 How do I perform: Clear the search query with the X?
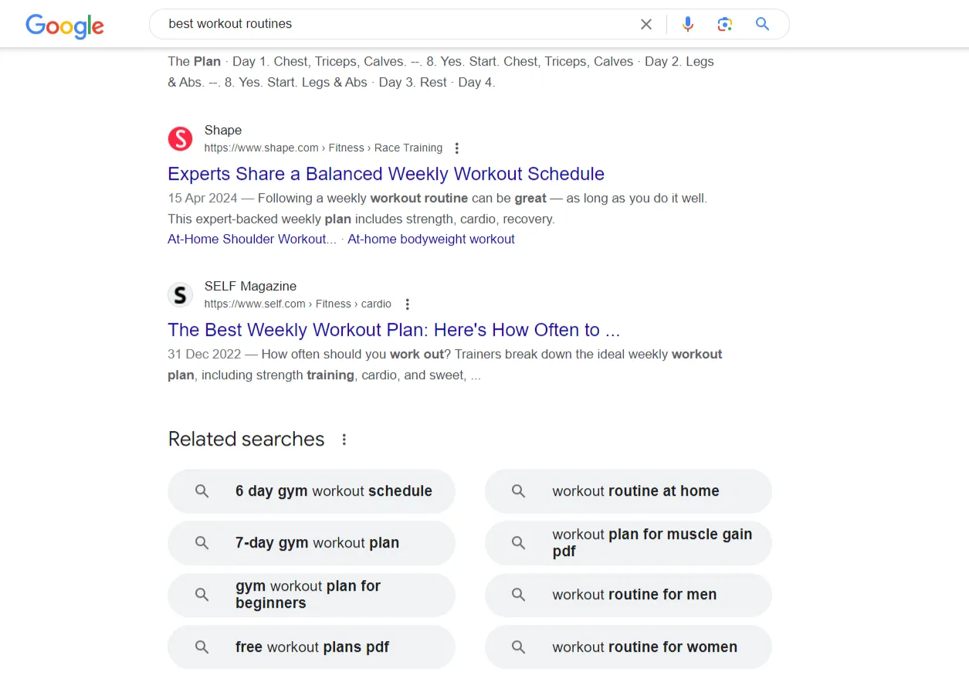[645, 24]
